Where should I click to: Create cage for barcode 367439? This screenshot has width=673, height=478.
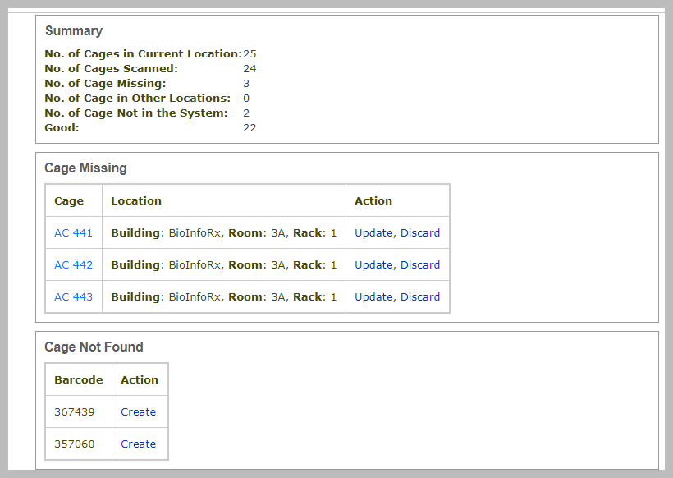tap(138, 411)
